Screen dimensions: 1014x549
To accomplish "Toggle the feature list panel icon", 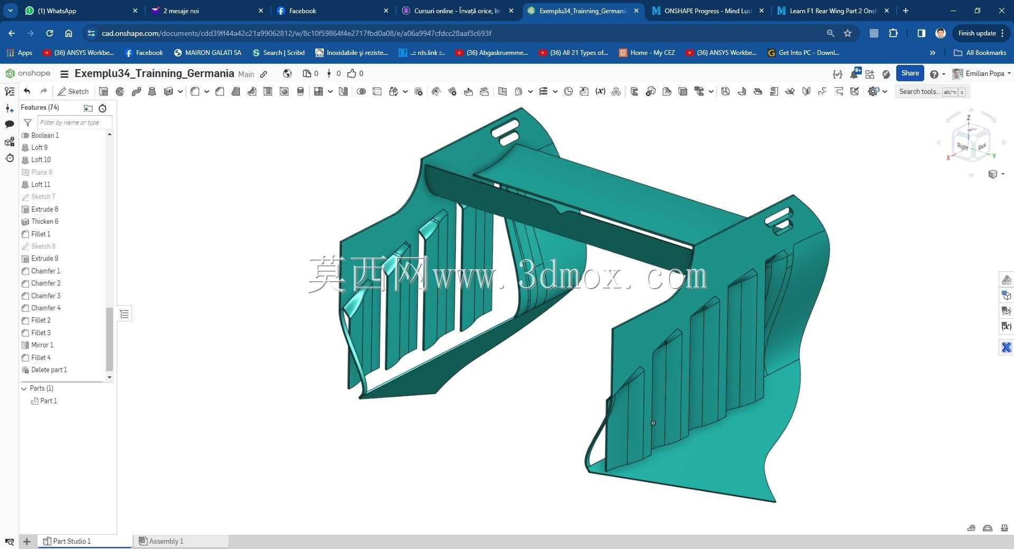I will pyautogui.click(x=10, y=91).
